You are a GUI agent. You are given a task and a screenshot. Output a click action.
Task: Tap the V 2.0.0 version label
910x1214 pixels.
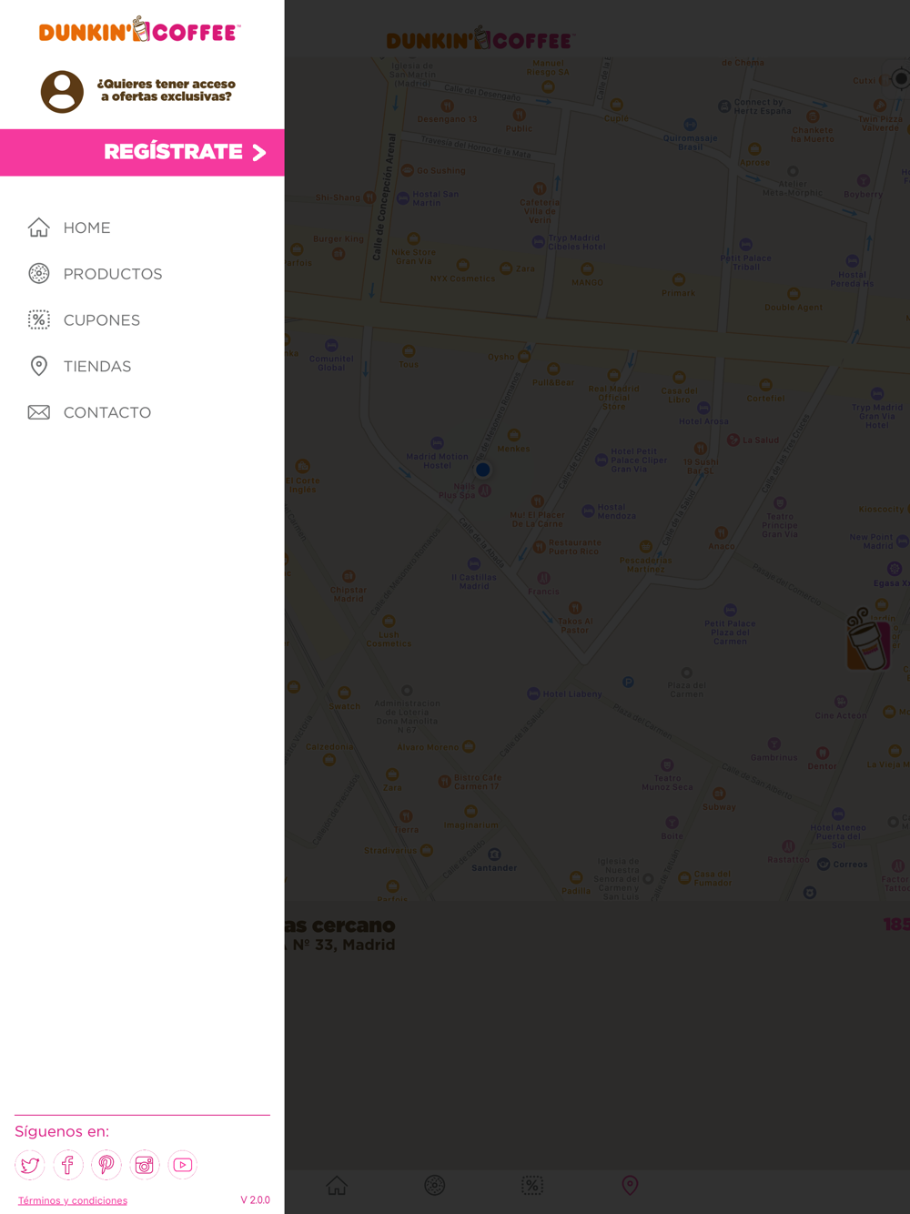255,1200
